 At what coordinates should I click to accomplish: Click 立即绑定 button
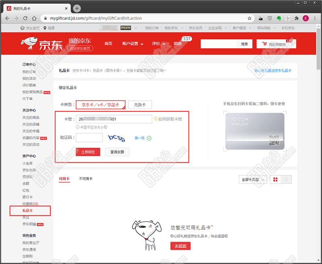click(88, 152)
